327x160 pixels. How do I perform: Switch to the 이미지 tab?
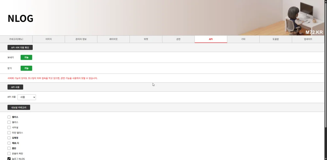tap(49, 39)
